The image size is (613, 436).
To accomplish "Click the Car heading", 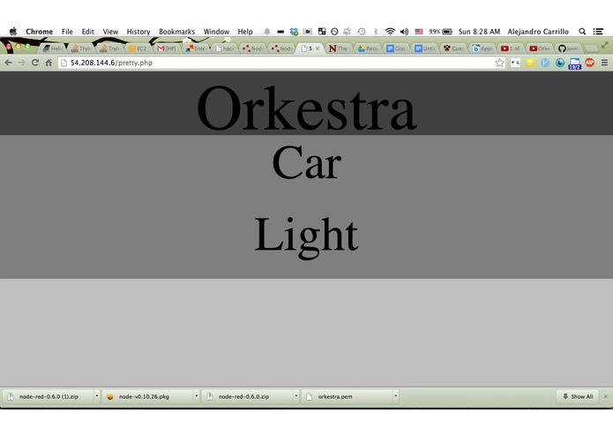I will (x=307, y=162).
